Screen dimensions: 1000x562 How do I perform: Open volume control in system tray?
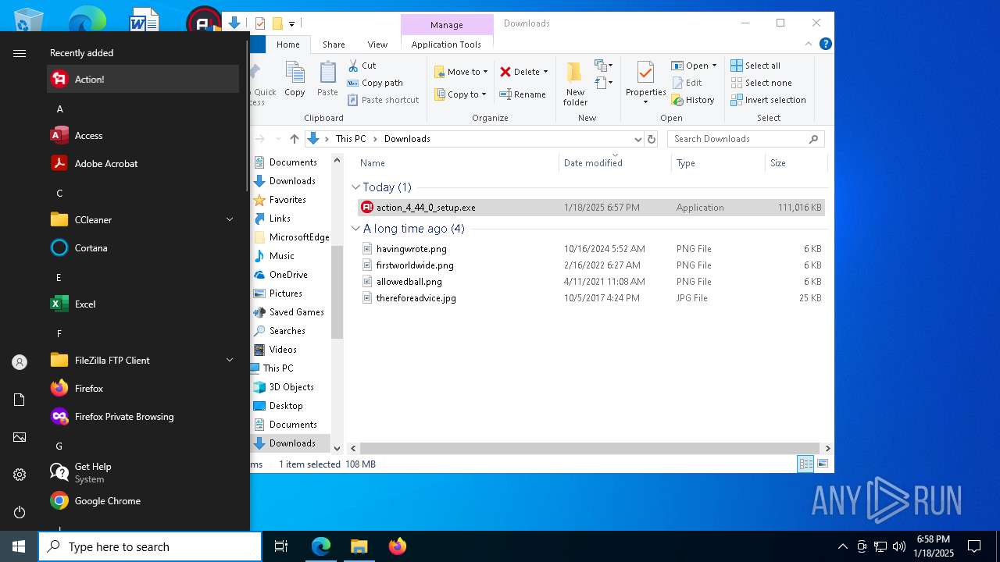coord(898,546)
